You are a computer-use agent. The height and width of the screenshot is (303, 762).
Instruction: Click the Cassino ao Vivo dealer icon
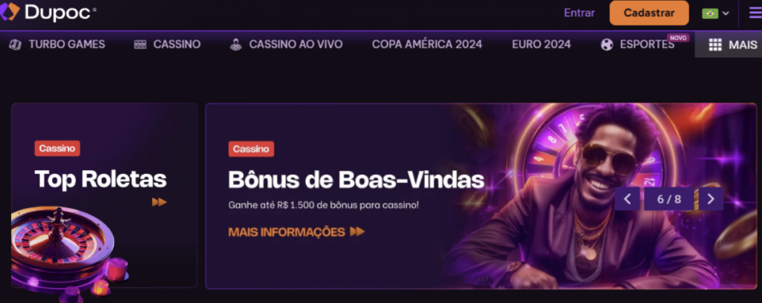pyautogui.click(x=236, y=45)
